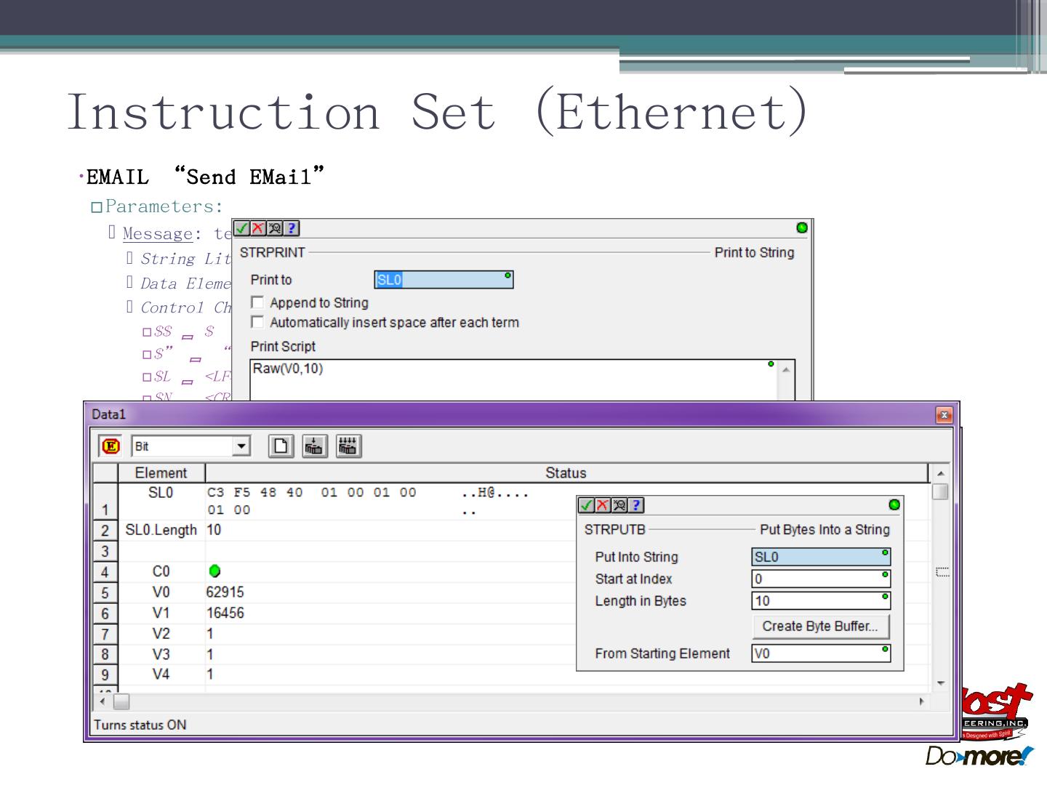This screenshot has width=1047, height=785.
Task: Click the Data1 vertical scrollbar thumb
Action: click(x=940, y=492)
